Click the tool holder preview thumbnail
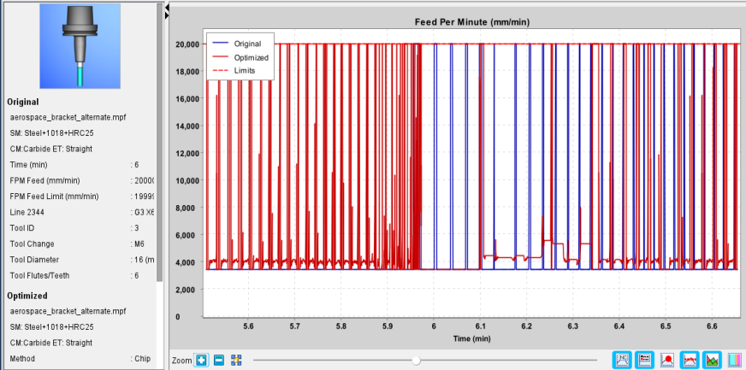 point(80,46)
